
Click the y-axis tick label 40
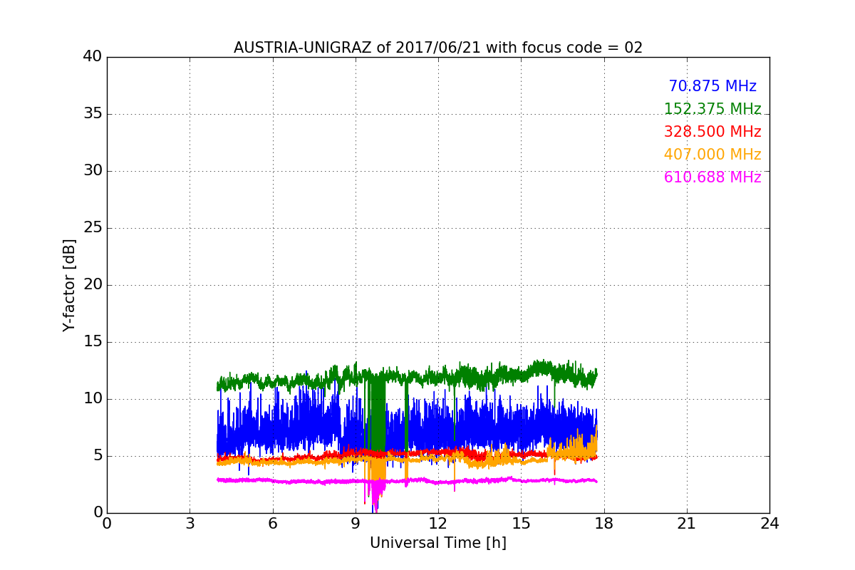(x=93, y=56)
